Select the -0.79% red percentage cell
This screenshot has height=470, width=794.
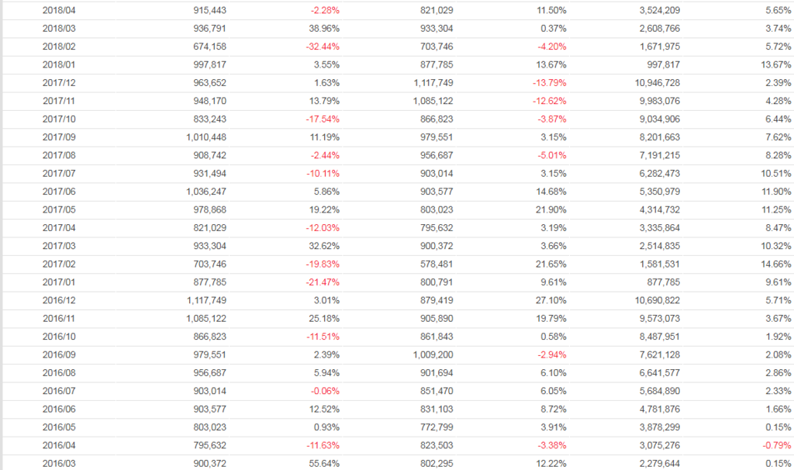tap(775, 445)
